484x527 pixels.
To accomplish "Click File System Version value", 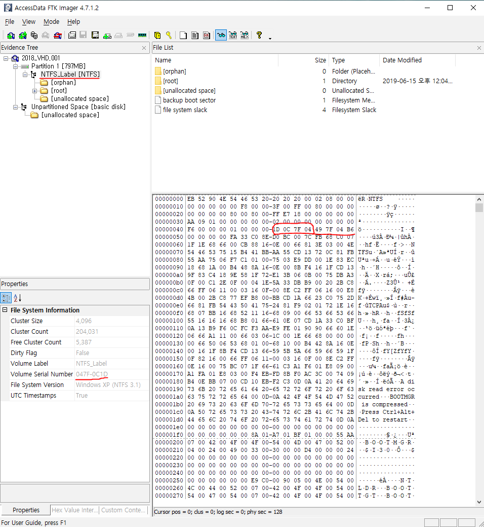I will click(x=108, y=385).
